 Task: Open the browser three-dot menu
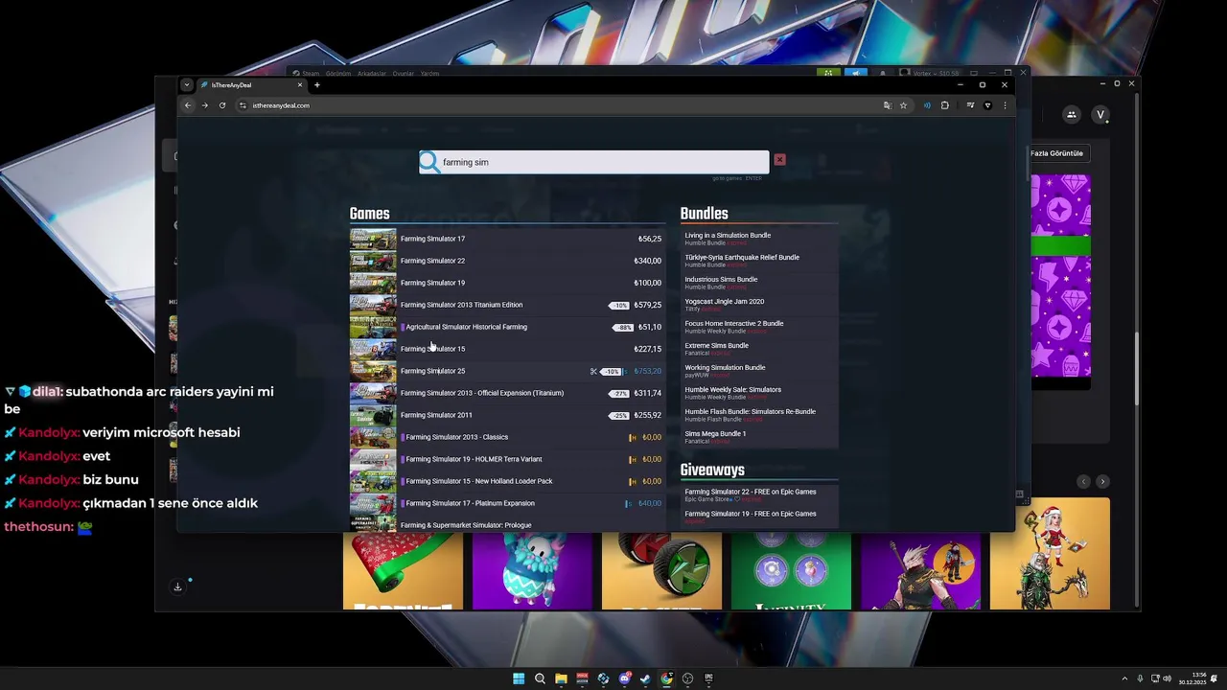(1005, 105)
